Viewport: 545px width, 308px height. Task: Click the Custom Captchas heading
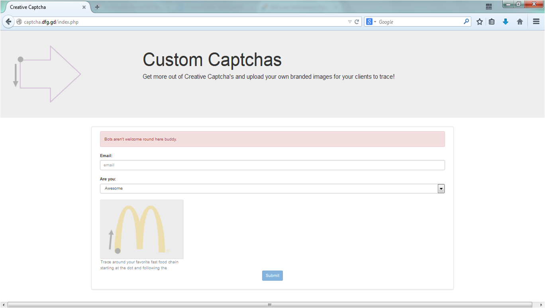pyautogui.click(x=212, y=60)
